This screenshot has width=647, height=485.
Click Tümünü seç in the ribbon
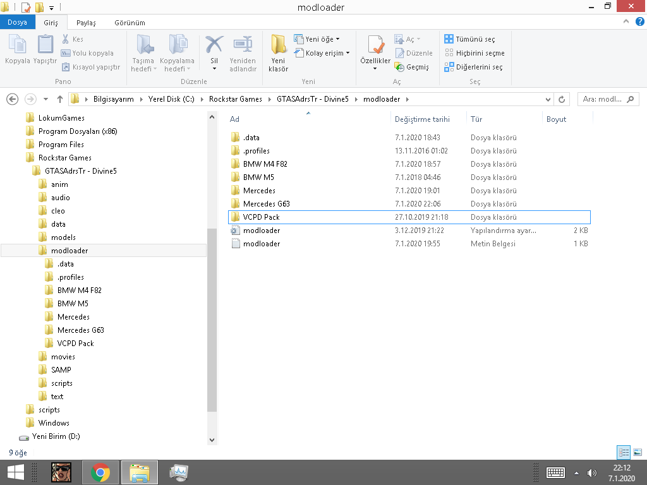pos(469,39)
